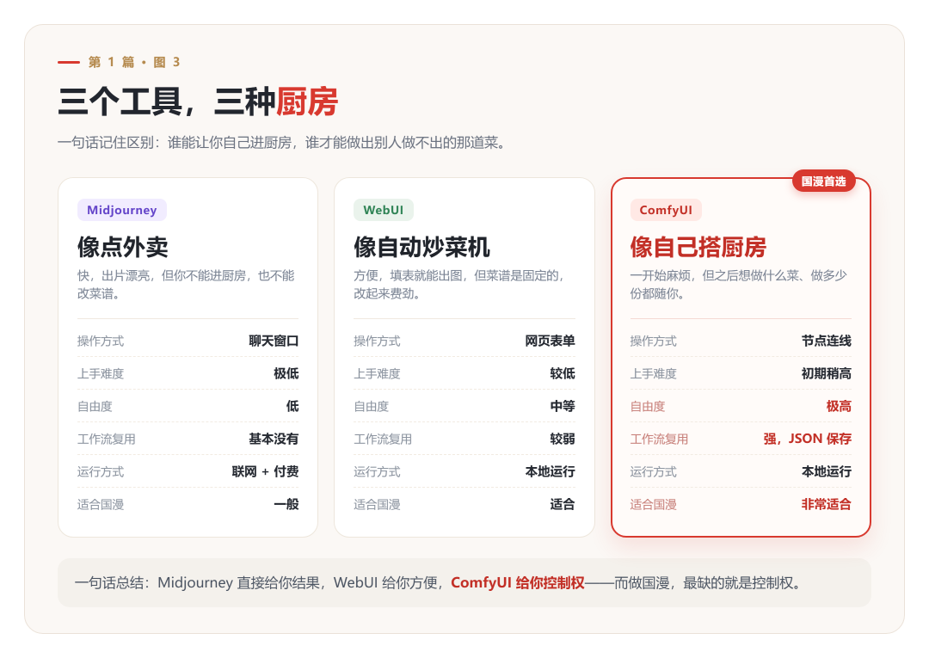The width and height of the screenshot is (929, 658).
Task: Click the value 联网 + 付费
Action: (266, 471)
